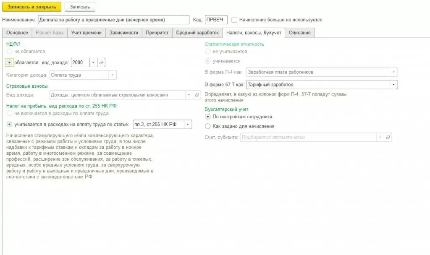
Task: Select 'учитывается в расходах на оплату труда' option
Action: tap(9, 124)
